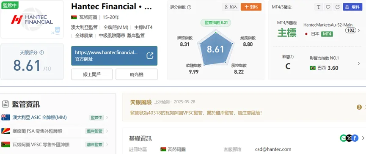Click the text size T icon
Viewport: 366px width, 154px height.
[x=318, y=7]
